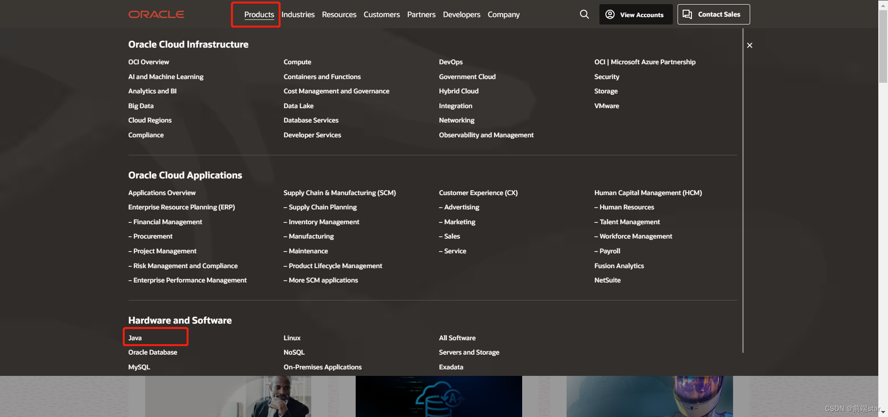
Task: Open Cost Management and Governance
Action: [x=336, y=91]
